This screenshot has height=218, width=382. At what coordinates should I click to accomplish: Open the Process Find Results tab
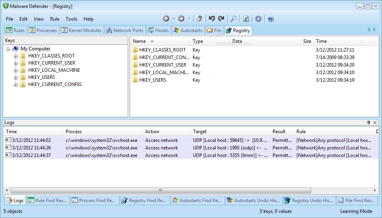click(95, 201)
